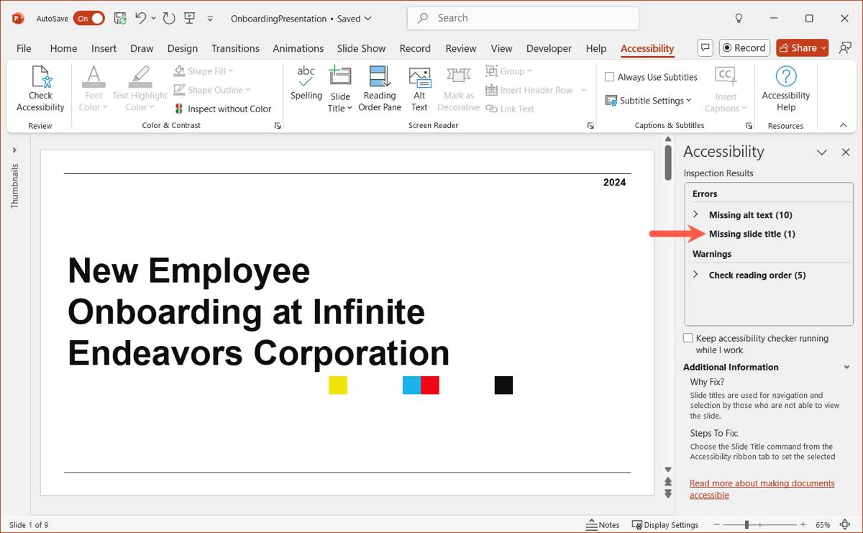Adjust the zoom slider handle
This screenshot has height=533, width=863.
(x=746, y=524)
